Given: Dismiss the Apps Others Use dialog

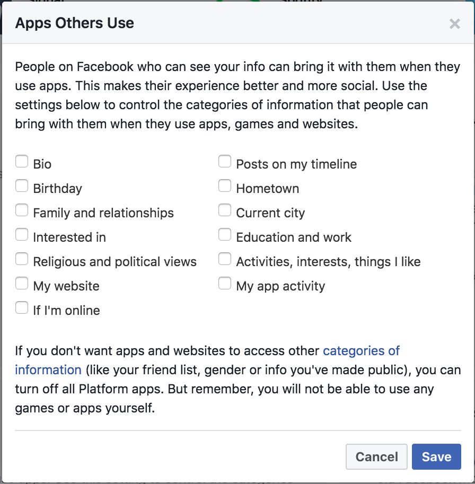Looking at the screenshot, I should 455,23.
